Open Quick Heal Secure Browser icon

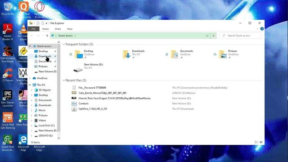tap(8, 143)
